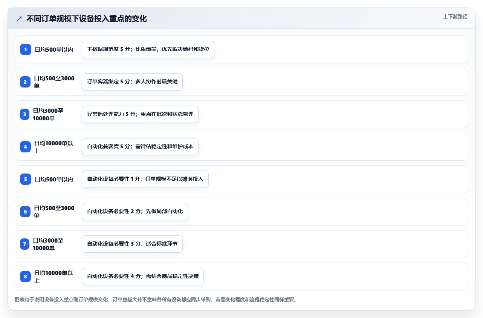Click step number badge 1
Image resolution: width=483 pixels, height=318 pixels.
[x=26, y=49]
